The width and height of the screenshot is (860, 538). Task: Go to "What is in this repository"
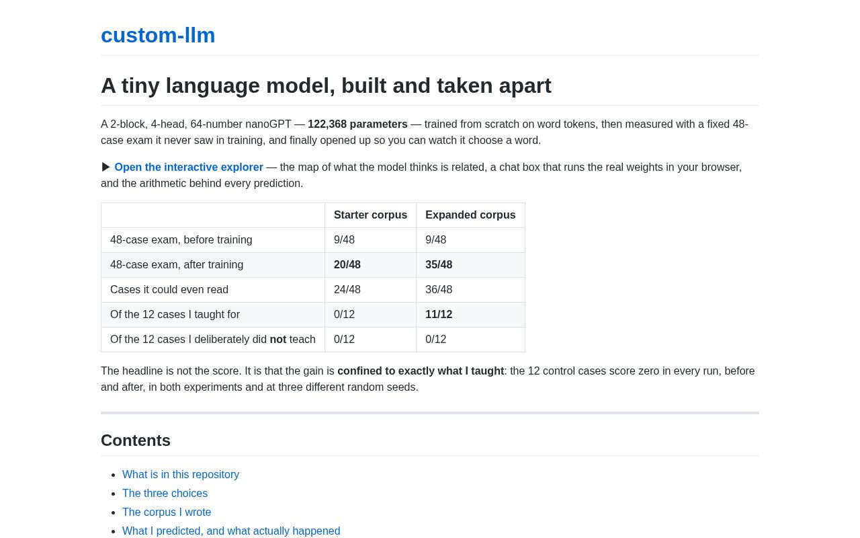coord(181,474)
